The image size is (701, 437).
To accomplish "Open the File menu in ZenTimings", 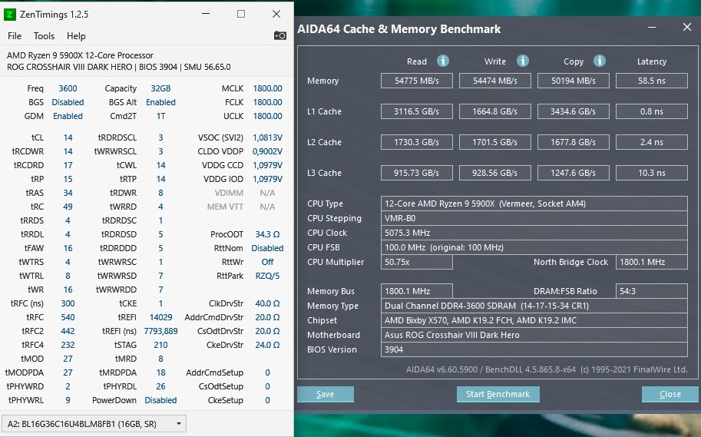I will coord(15,36).
